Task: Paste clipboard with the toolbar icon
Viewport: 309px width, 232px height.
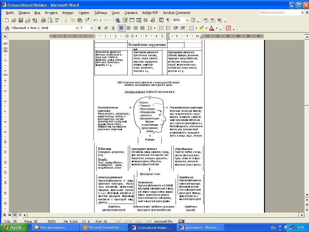Action: pyautogui.click(x=80, y=20)
